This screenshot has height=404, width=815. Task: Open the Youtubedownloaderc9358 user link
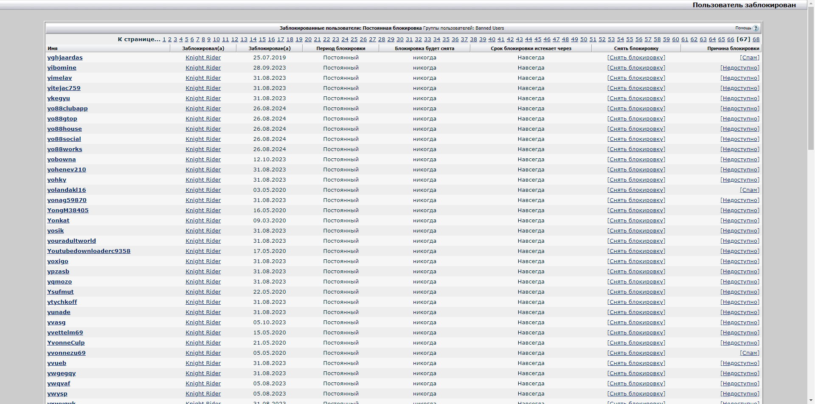coord(89,251)
